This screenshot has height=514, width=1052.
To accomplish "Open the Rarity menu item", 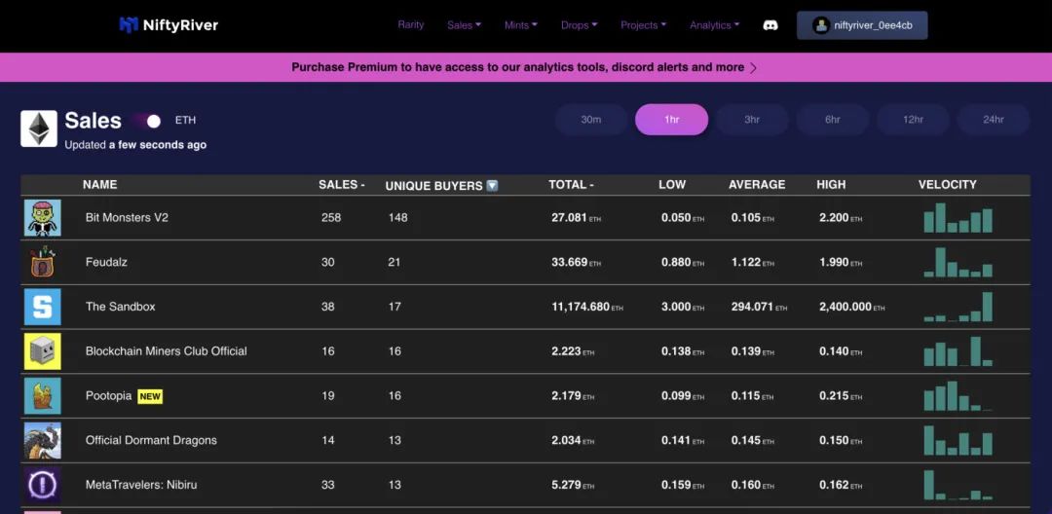I will [411, 24].
